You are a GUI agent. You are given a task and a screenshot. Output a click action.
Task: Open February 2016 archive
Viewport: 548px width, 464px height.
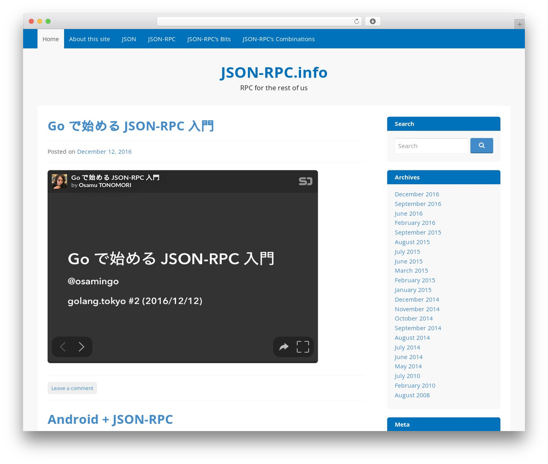pyautogui.click(x=415, y=223)
